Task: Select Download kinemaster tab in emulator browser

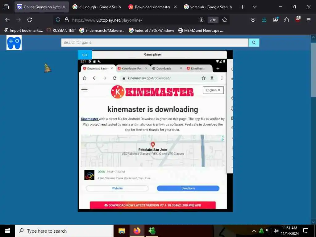Action: (98, 69)
